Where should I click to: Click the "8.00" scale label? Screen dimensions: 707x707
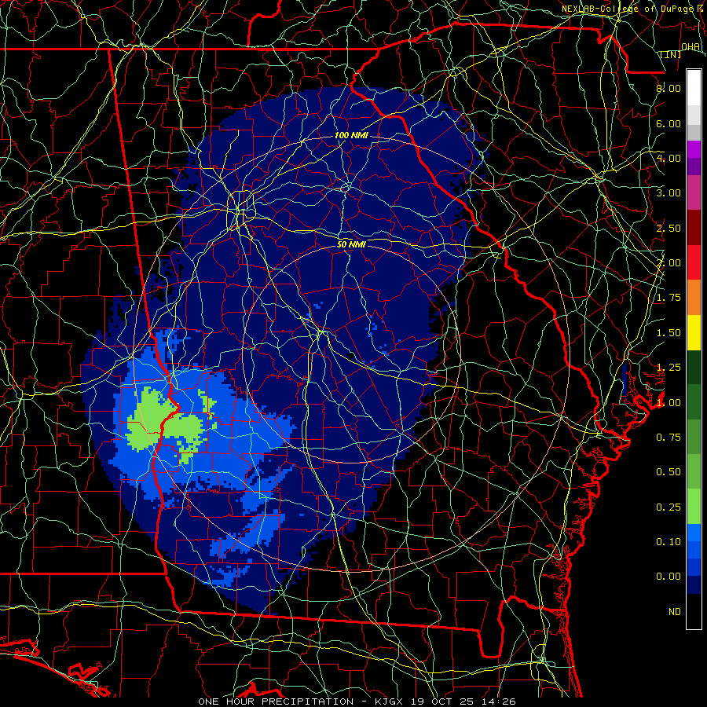(x=669, y=88)
